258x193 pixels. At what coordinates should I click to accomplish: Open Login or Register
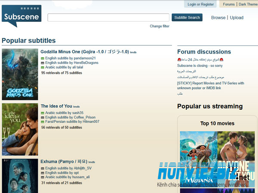point(200,4)
